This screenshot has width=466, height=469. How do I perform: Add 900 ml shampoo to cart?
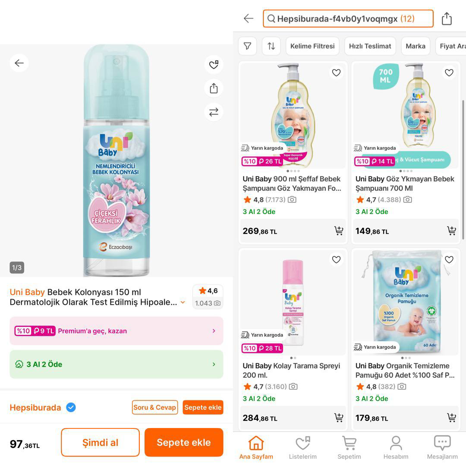pos(339,231)
